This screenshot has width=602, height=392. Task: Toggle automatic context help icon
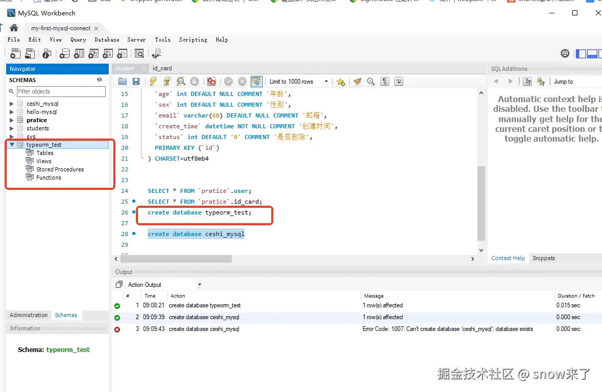(x=540, y=82)
